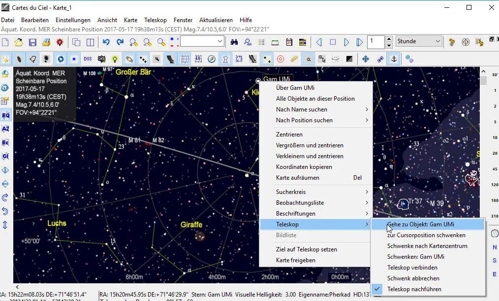Viewport: 499px width, 301px height.
Task: Click the anchor icon in the toolbar
Action: [x=393, y=59]
